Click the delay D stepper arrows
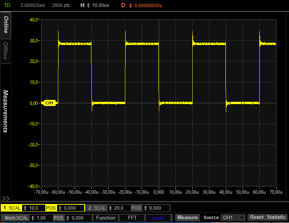 point(131,6)
